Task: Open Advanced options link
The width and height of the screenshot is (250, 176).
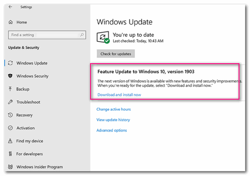Action: 112,130
